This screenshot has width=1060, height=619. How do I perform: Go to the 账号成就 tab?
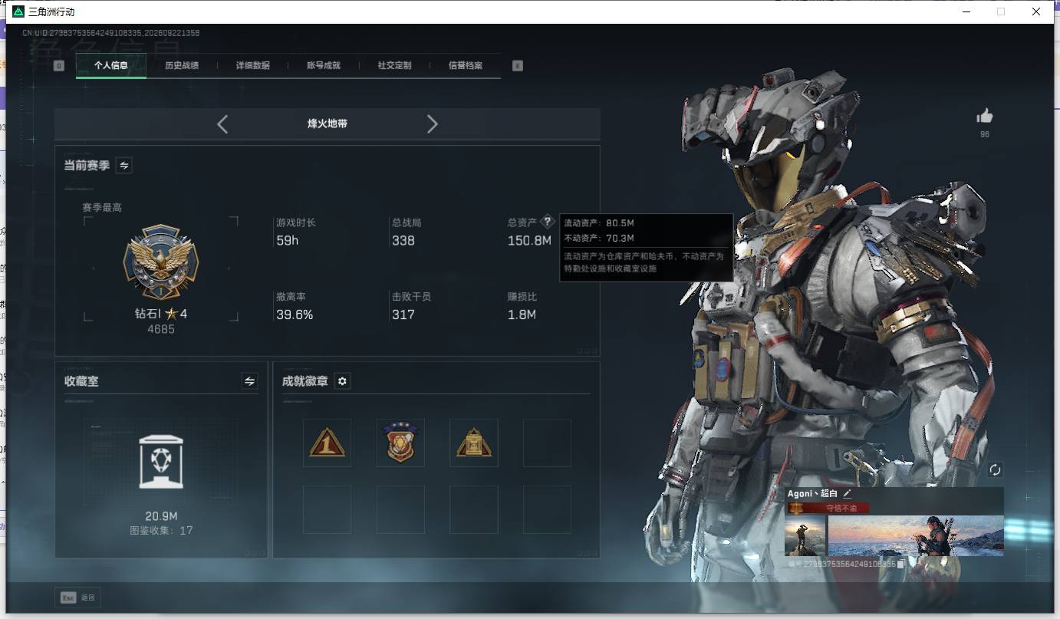click(324, 66)
